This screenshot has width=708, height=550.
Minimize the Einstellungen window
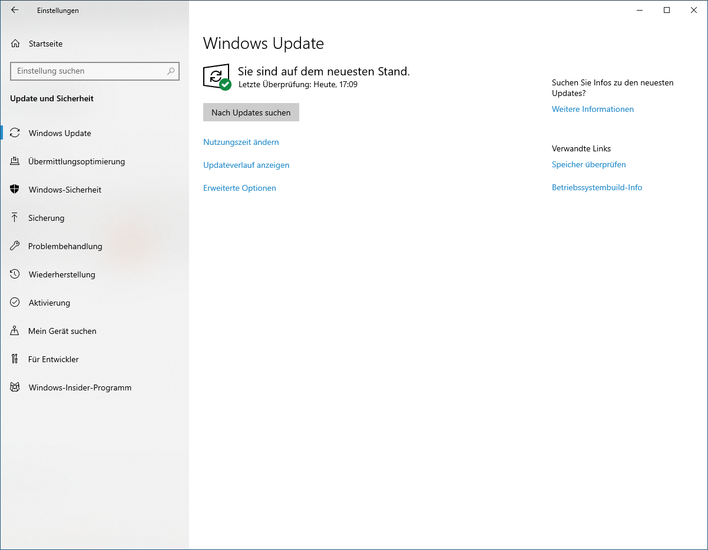(640, 10)
